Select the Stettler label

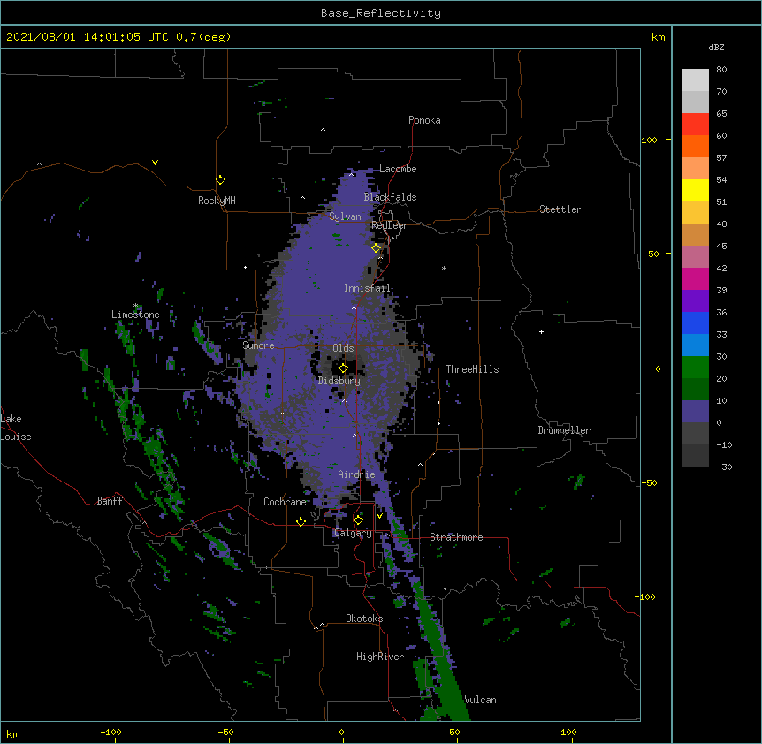pos(560,209)
